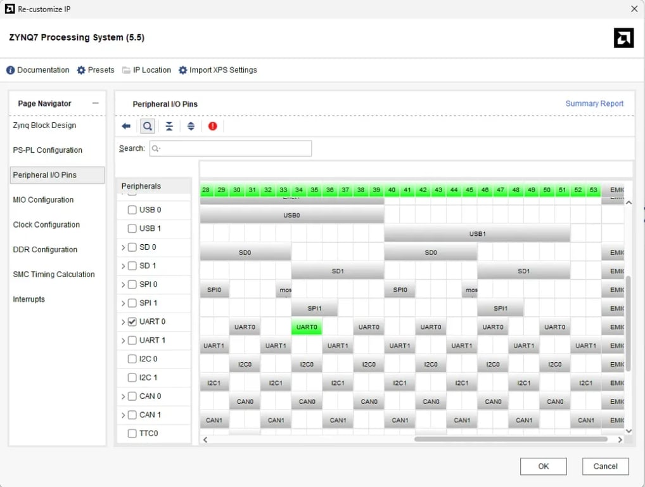The width and height of the screenshot is (645, 487).
Task: Expand the CAN 1 tree row
Action: [123, 415]
